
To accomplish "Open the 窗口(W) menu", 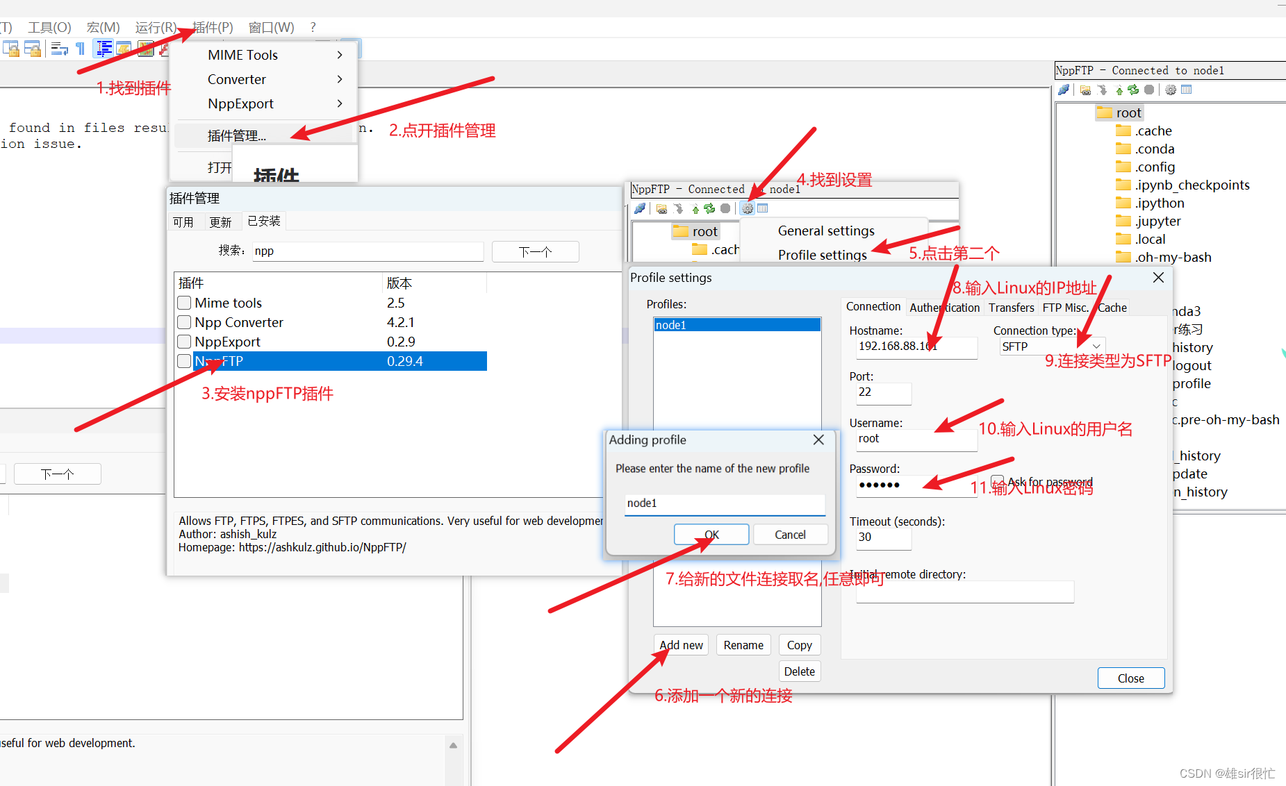I will click(271, 27).
